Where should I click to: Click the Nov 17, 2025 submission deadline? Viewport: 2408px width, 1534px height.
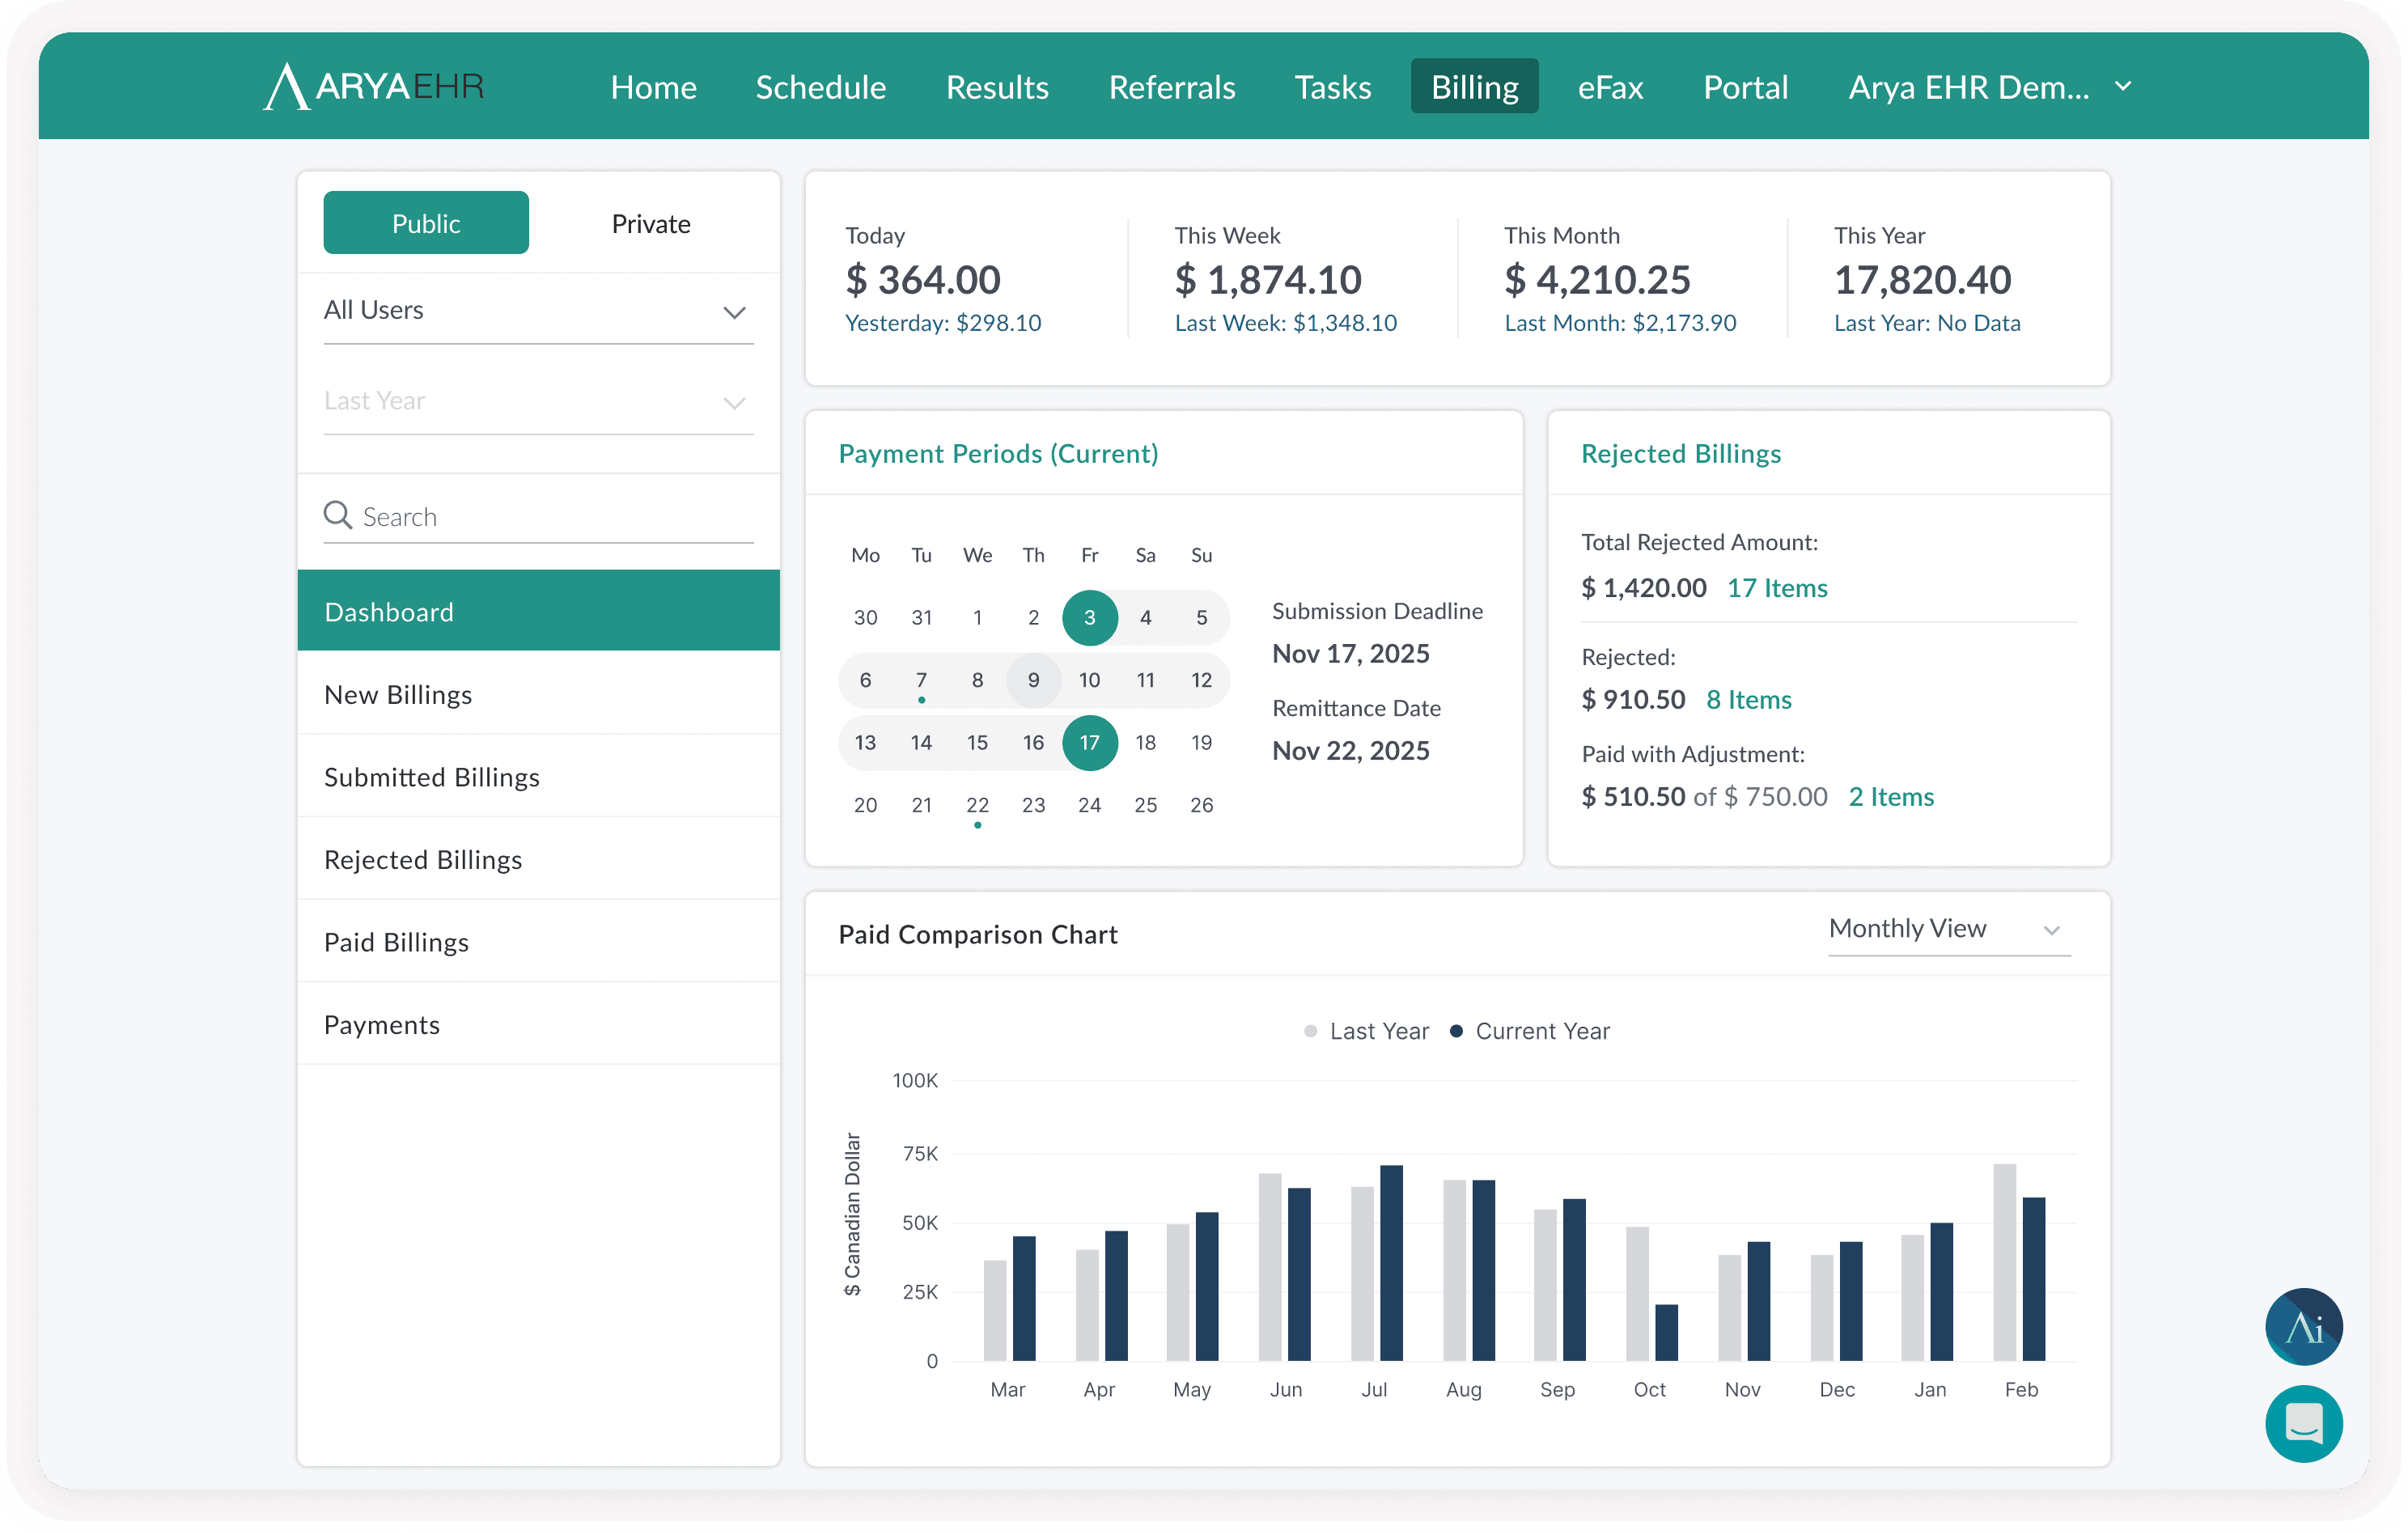[1350, 654]
